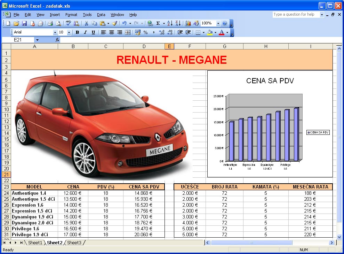The image size is (344, 254).
Task: Open the 100% zoom dropdown
Action: 218,23
